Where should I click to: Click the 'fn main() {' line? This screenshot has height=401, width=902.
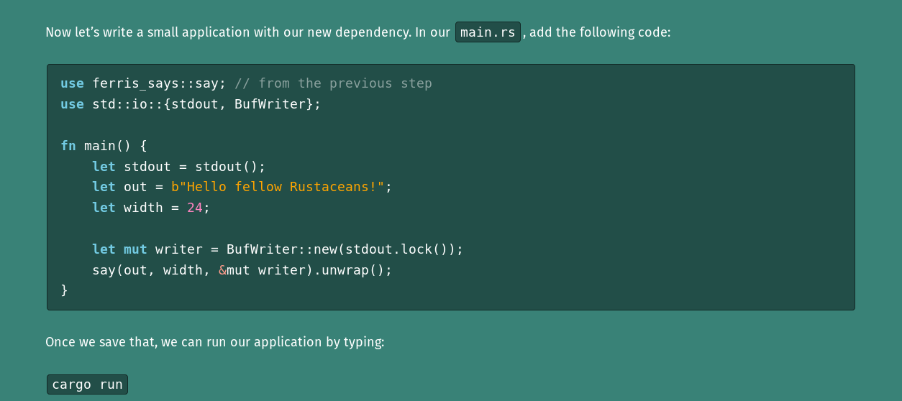[x=104, y=146]
